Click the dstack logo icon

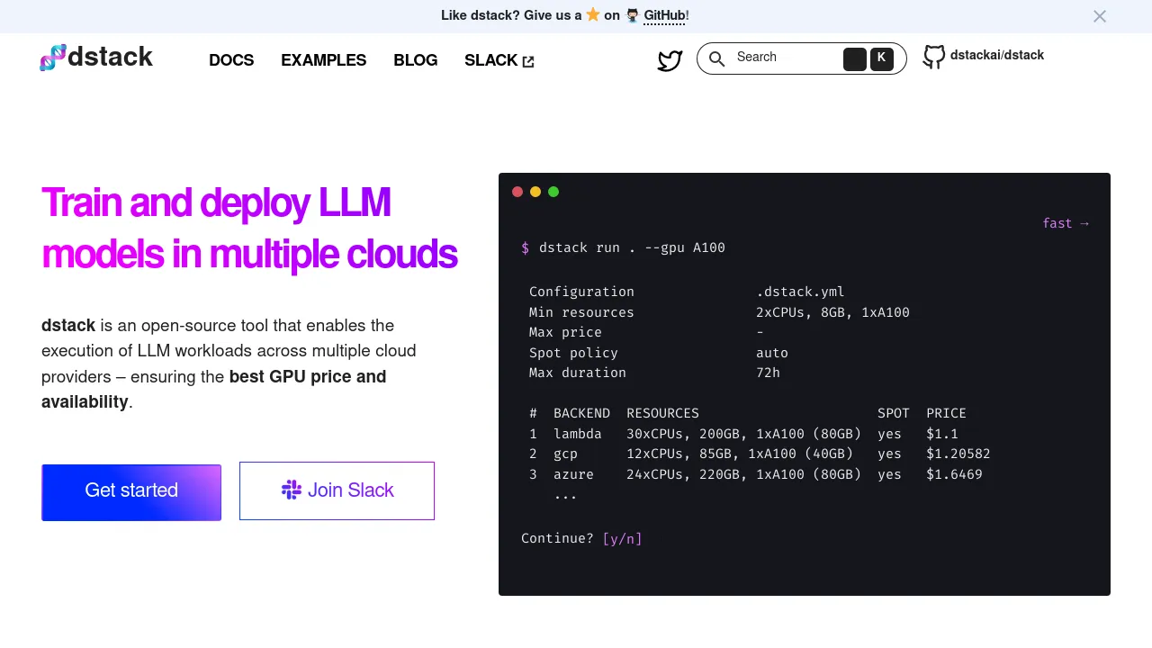click(x=53, y=58)
